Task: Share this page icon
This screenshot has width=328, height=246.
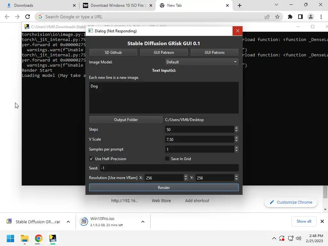Action: [x=267, y=17]
